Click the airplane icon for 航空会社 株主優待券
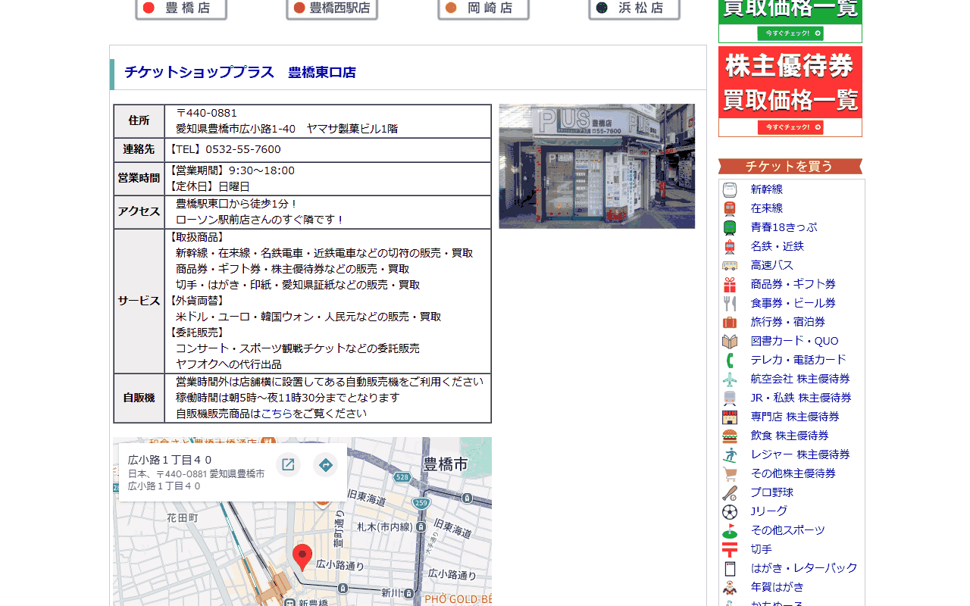Viewport: 970px width, 606px height. click(x=730, y=379)
